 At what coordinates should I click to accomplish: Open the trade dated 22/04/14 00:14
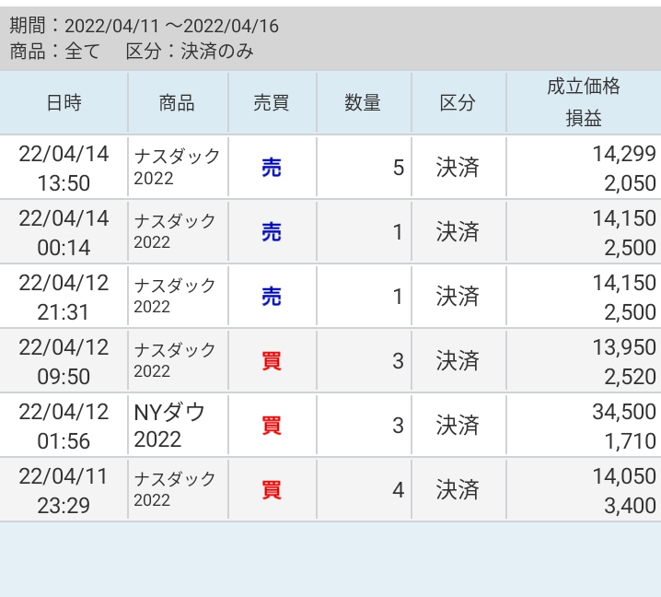[64, 232]
